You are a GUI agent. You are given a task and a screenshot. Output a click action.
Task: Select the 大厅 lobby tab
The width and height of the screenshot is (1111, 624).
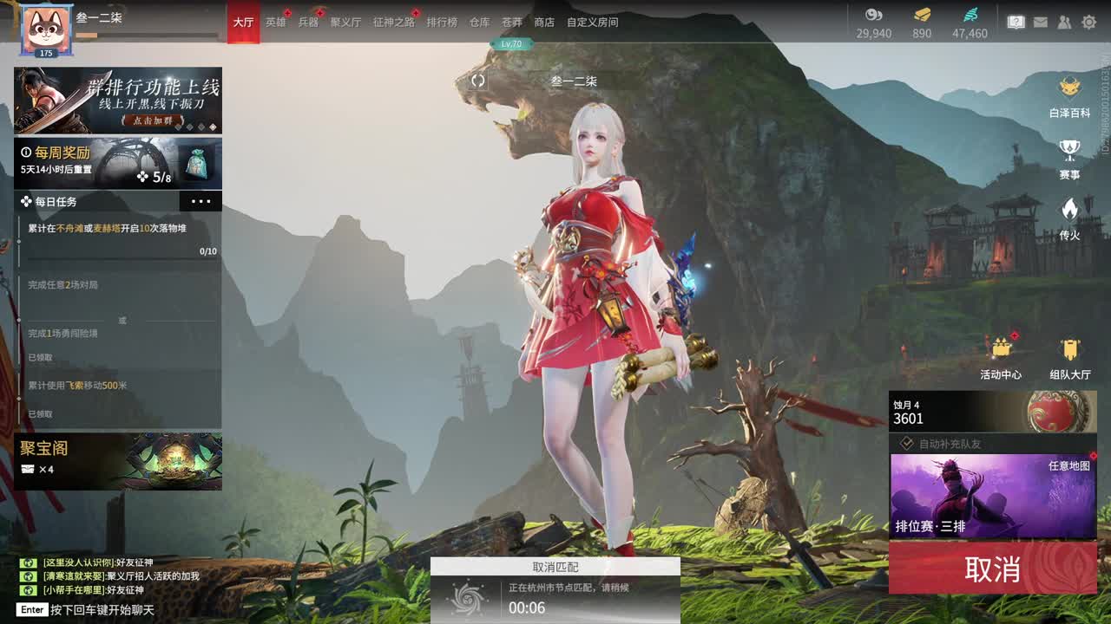point(244,22)
